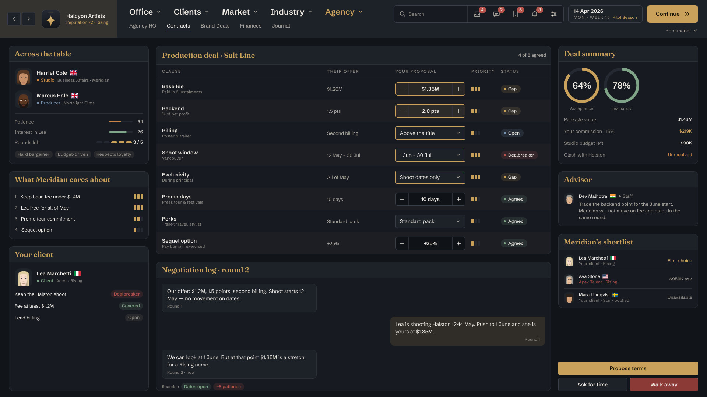This screenshot has width=707, height=397.
Task: Set the Billing priority bars
Action: (x=476, y=133)
